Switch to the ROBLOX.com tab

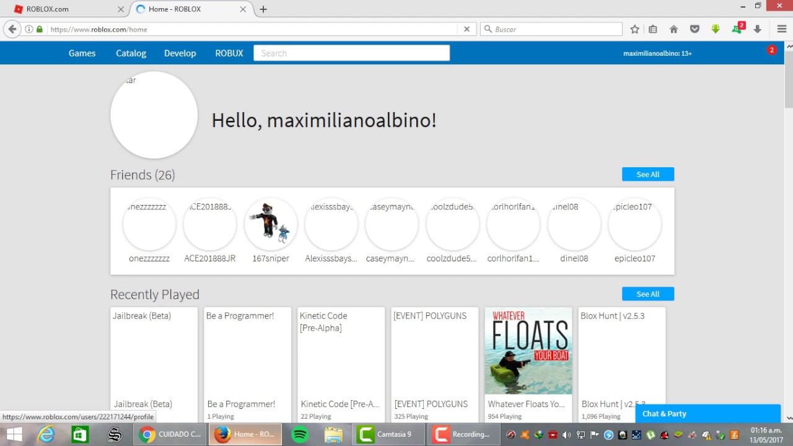[x=68, y=9]
